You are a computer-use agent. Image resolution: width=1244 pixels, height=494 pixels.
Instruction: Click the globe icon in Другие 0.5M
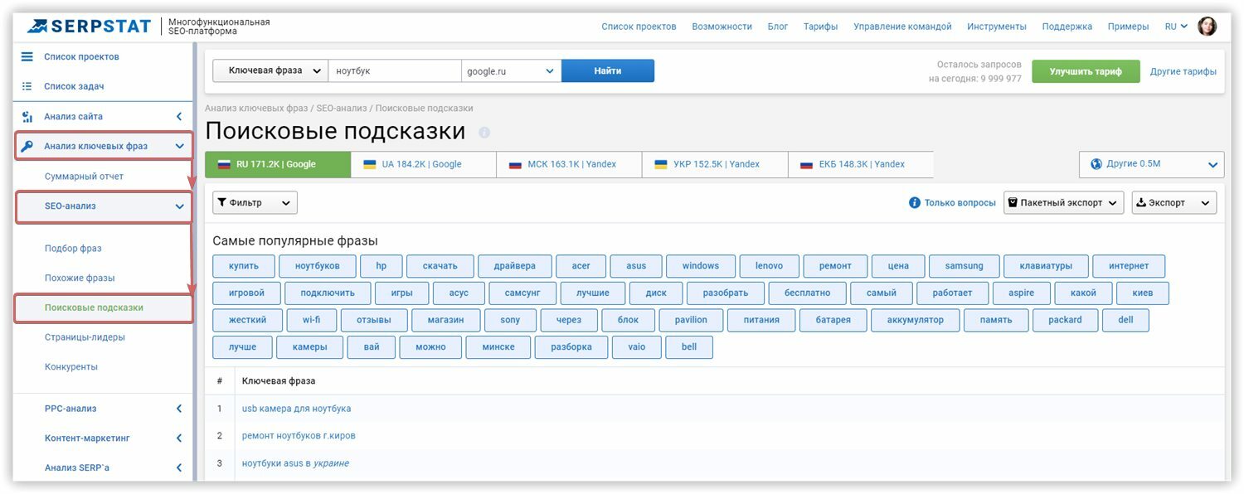[x=1096, y=164]
